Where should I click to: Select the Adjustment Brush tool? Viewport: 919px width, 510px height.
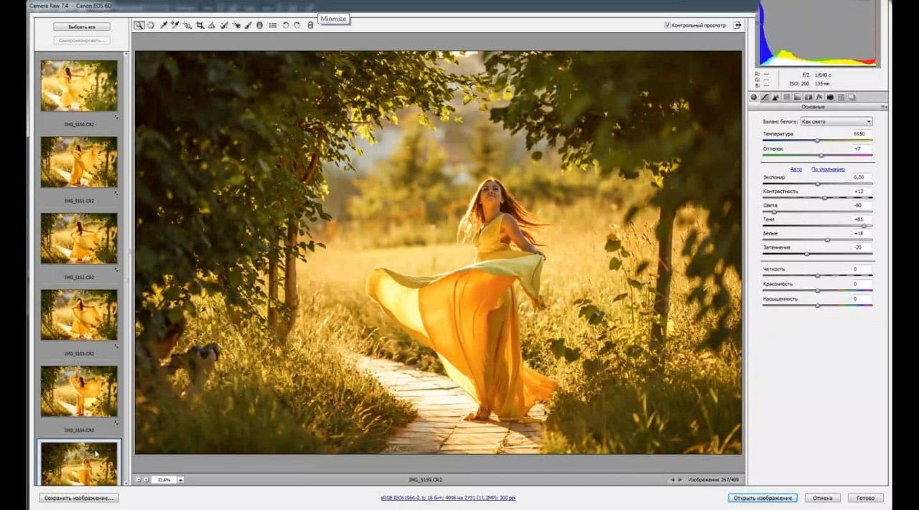pyautogui.click(x=248, y=25)
